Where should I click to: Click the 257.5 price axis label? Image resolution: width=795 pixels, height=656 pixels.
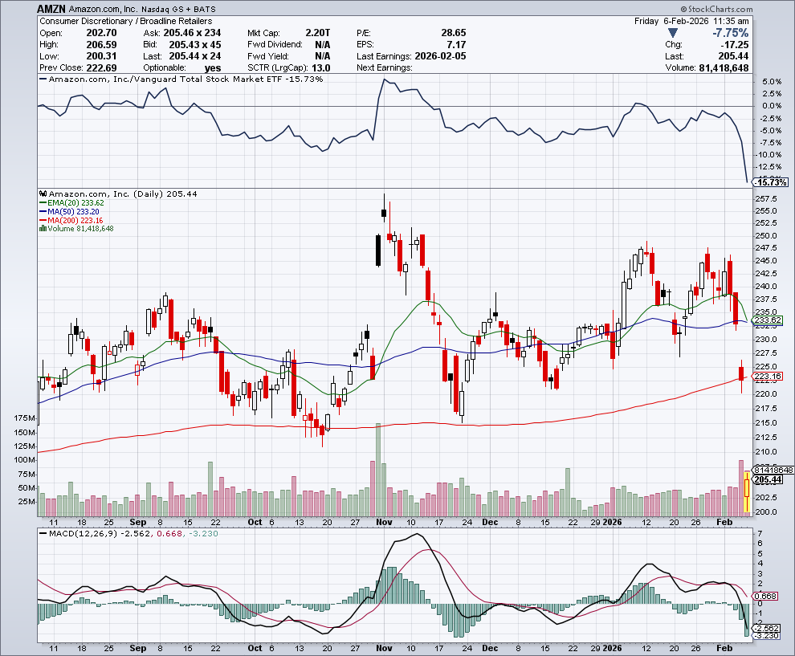[766, 198]
